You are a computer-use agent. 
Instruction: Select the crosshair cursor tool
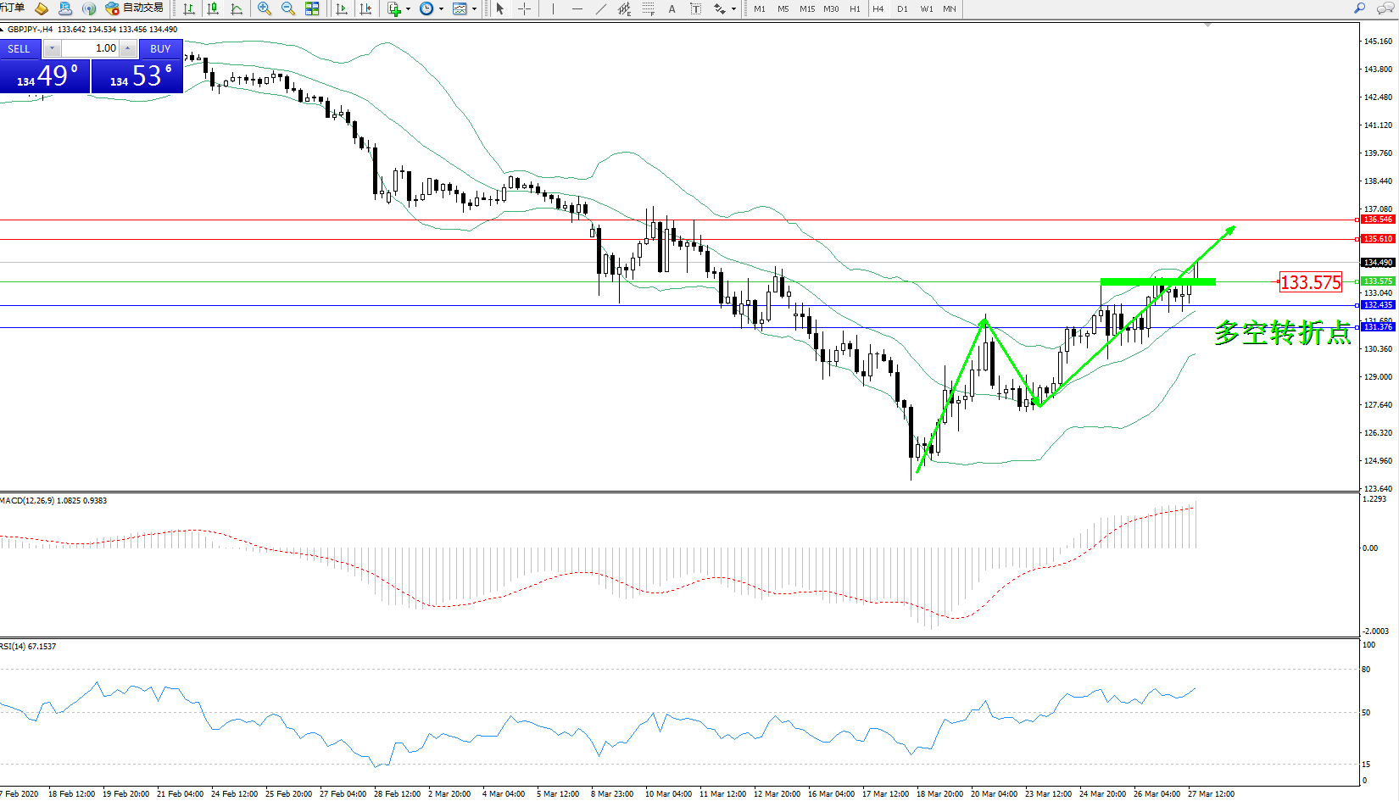[524, 8]
